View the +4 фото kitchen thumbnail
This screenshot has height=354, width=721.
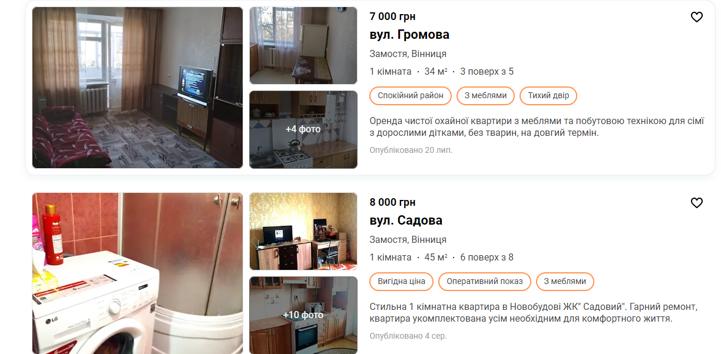tap(303, 129)
